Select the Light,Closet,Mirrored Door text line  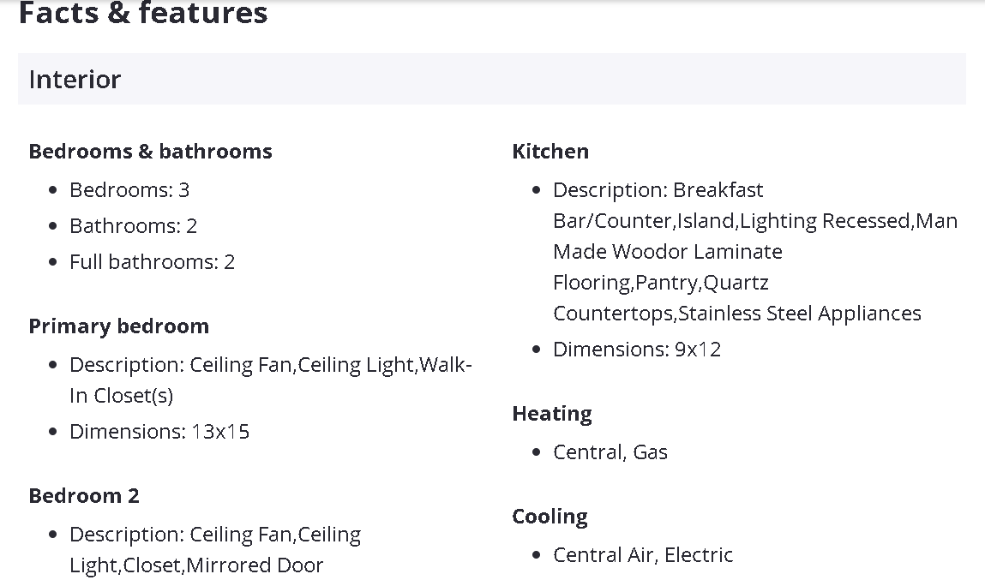pyautogui.click(x=196, y=565)
